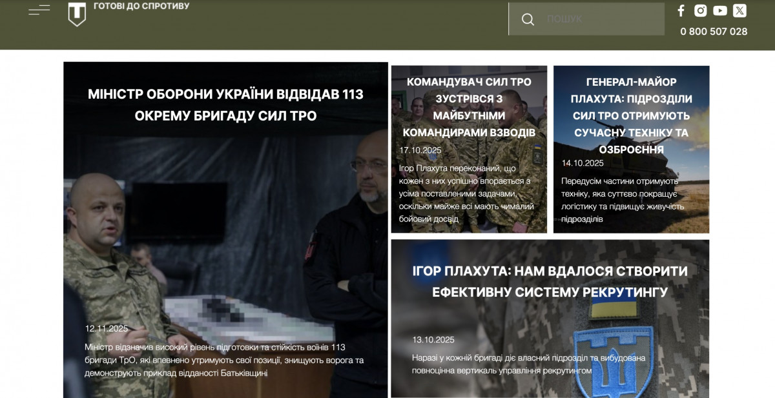Click the 13.10.2025 article date

[x=433, y=340]
